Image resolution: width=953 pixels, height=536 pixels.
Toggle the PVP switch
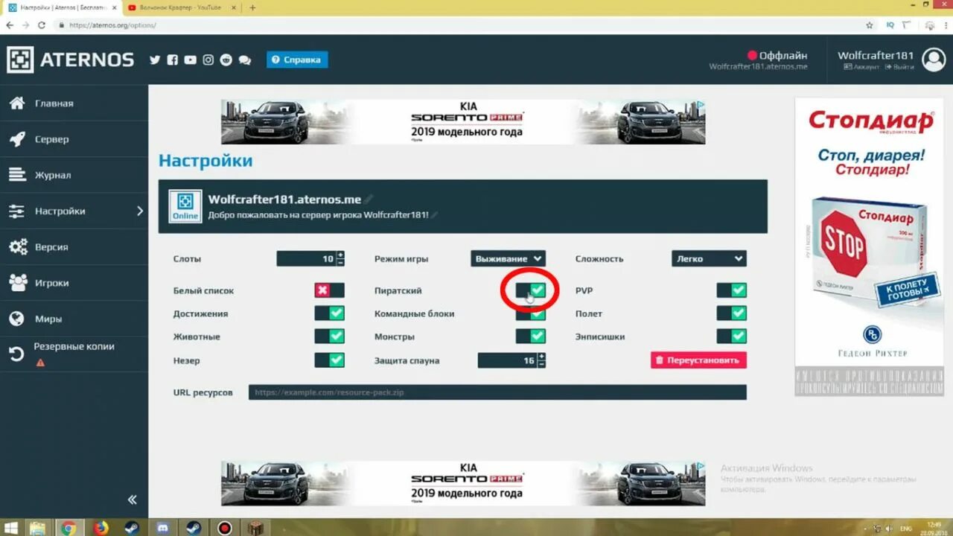click(x=731, y=290)
